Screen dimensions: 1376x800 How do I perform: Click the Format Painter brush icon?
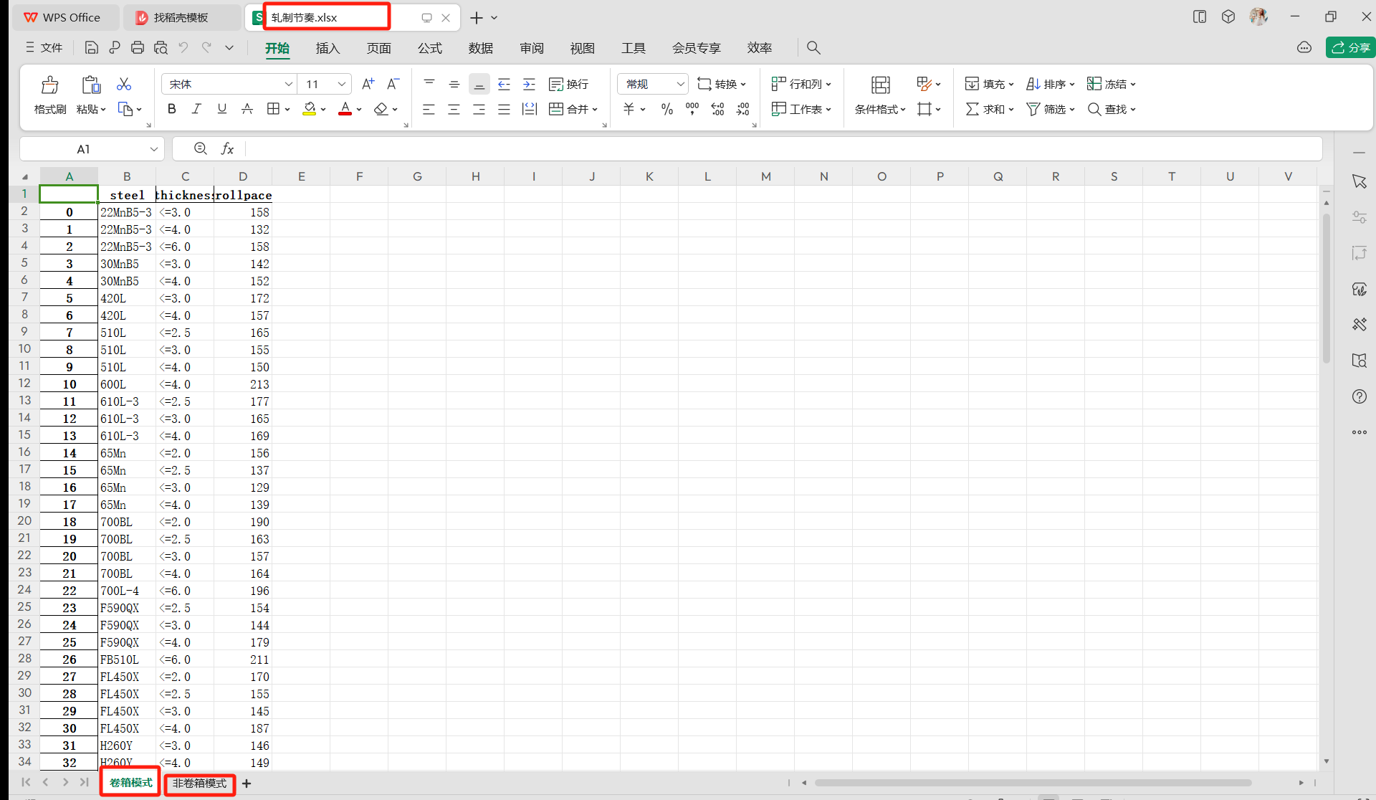click(x=49, y=85)
